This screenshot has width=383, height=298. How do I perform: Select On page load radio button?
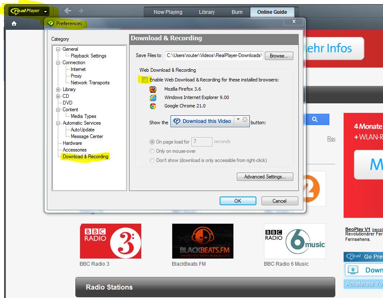pyautogui.click(x=152, y=142)
